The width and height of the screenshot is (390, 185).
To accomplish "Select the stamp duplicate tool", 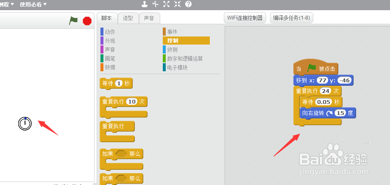I will pos(145,4).
